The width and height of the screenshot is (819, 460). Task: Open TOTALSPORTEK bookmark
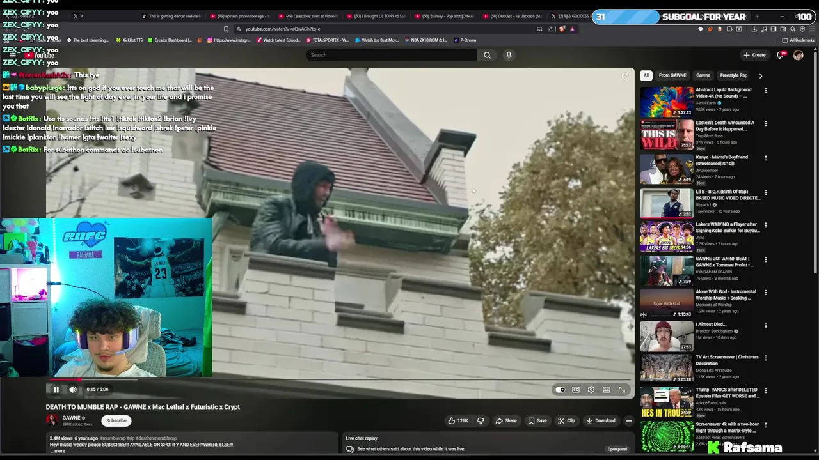[328, 40]
